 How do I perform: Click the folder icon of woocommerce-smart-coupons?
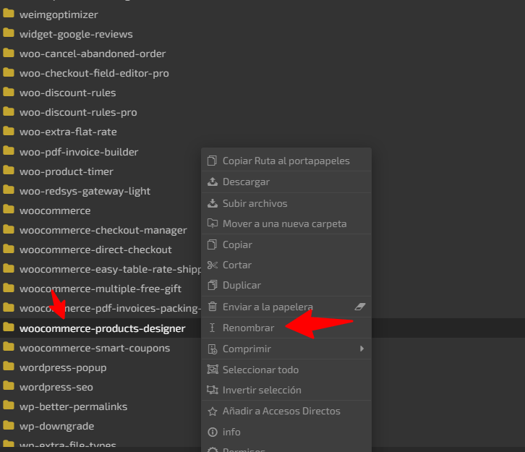[9, 346]
